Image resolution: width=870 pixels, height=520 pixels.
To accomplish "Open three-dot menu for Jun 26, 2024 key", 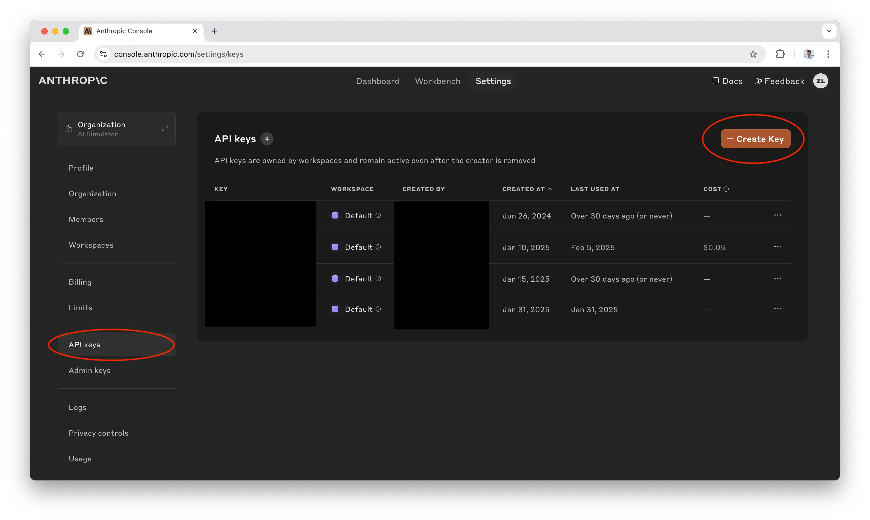I will click(778, 215).
